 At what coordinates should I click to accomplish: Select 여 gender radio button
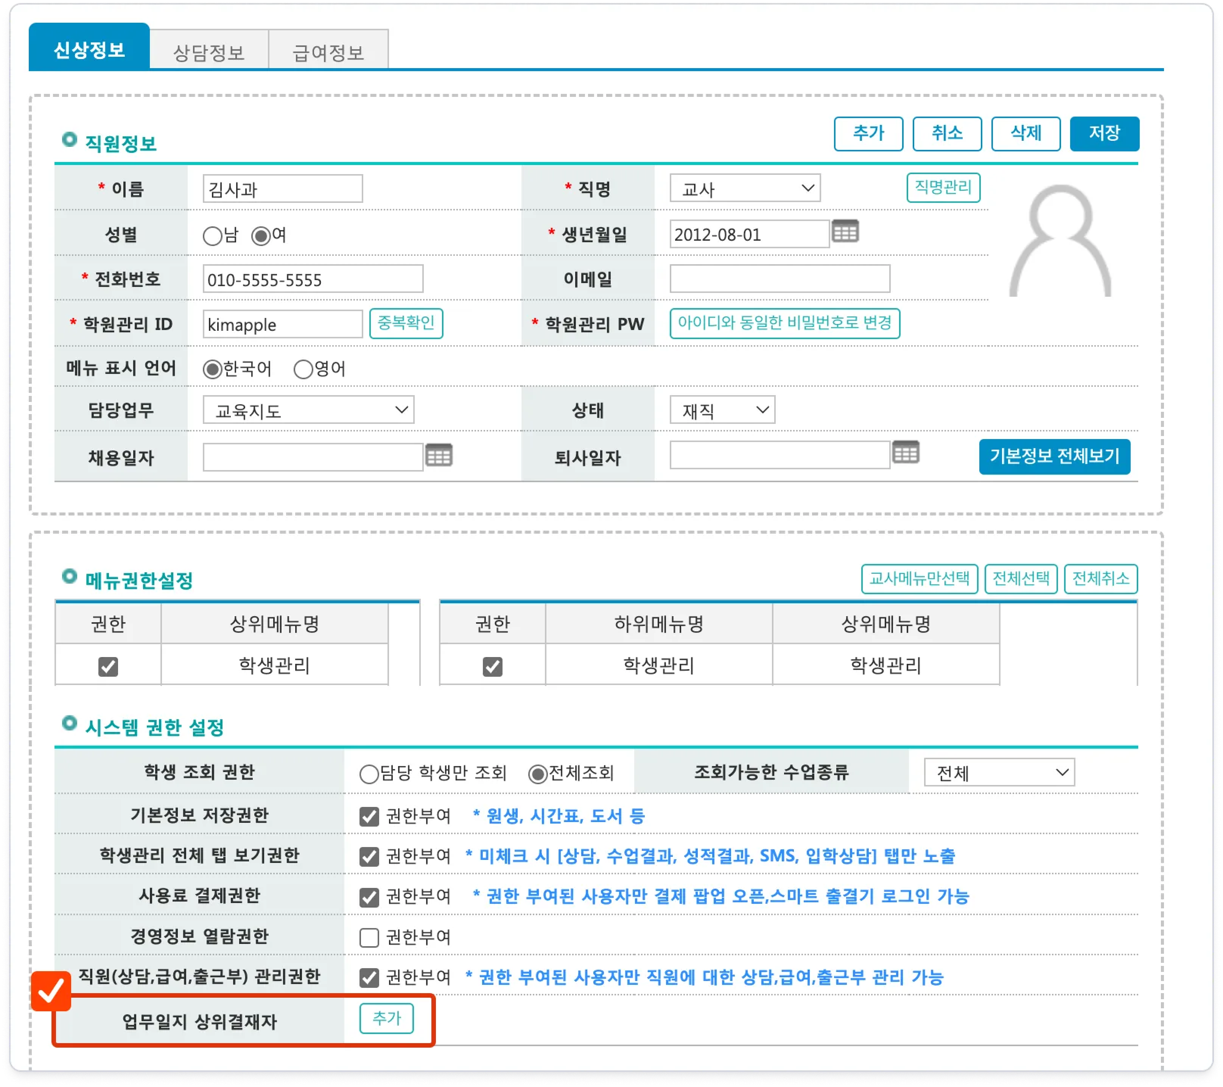pos(261,236)
